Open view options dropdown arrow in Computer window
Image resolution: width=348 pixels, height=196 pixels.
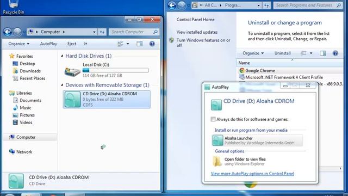click(x=128, y=44)
